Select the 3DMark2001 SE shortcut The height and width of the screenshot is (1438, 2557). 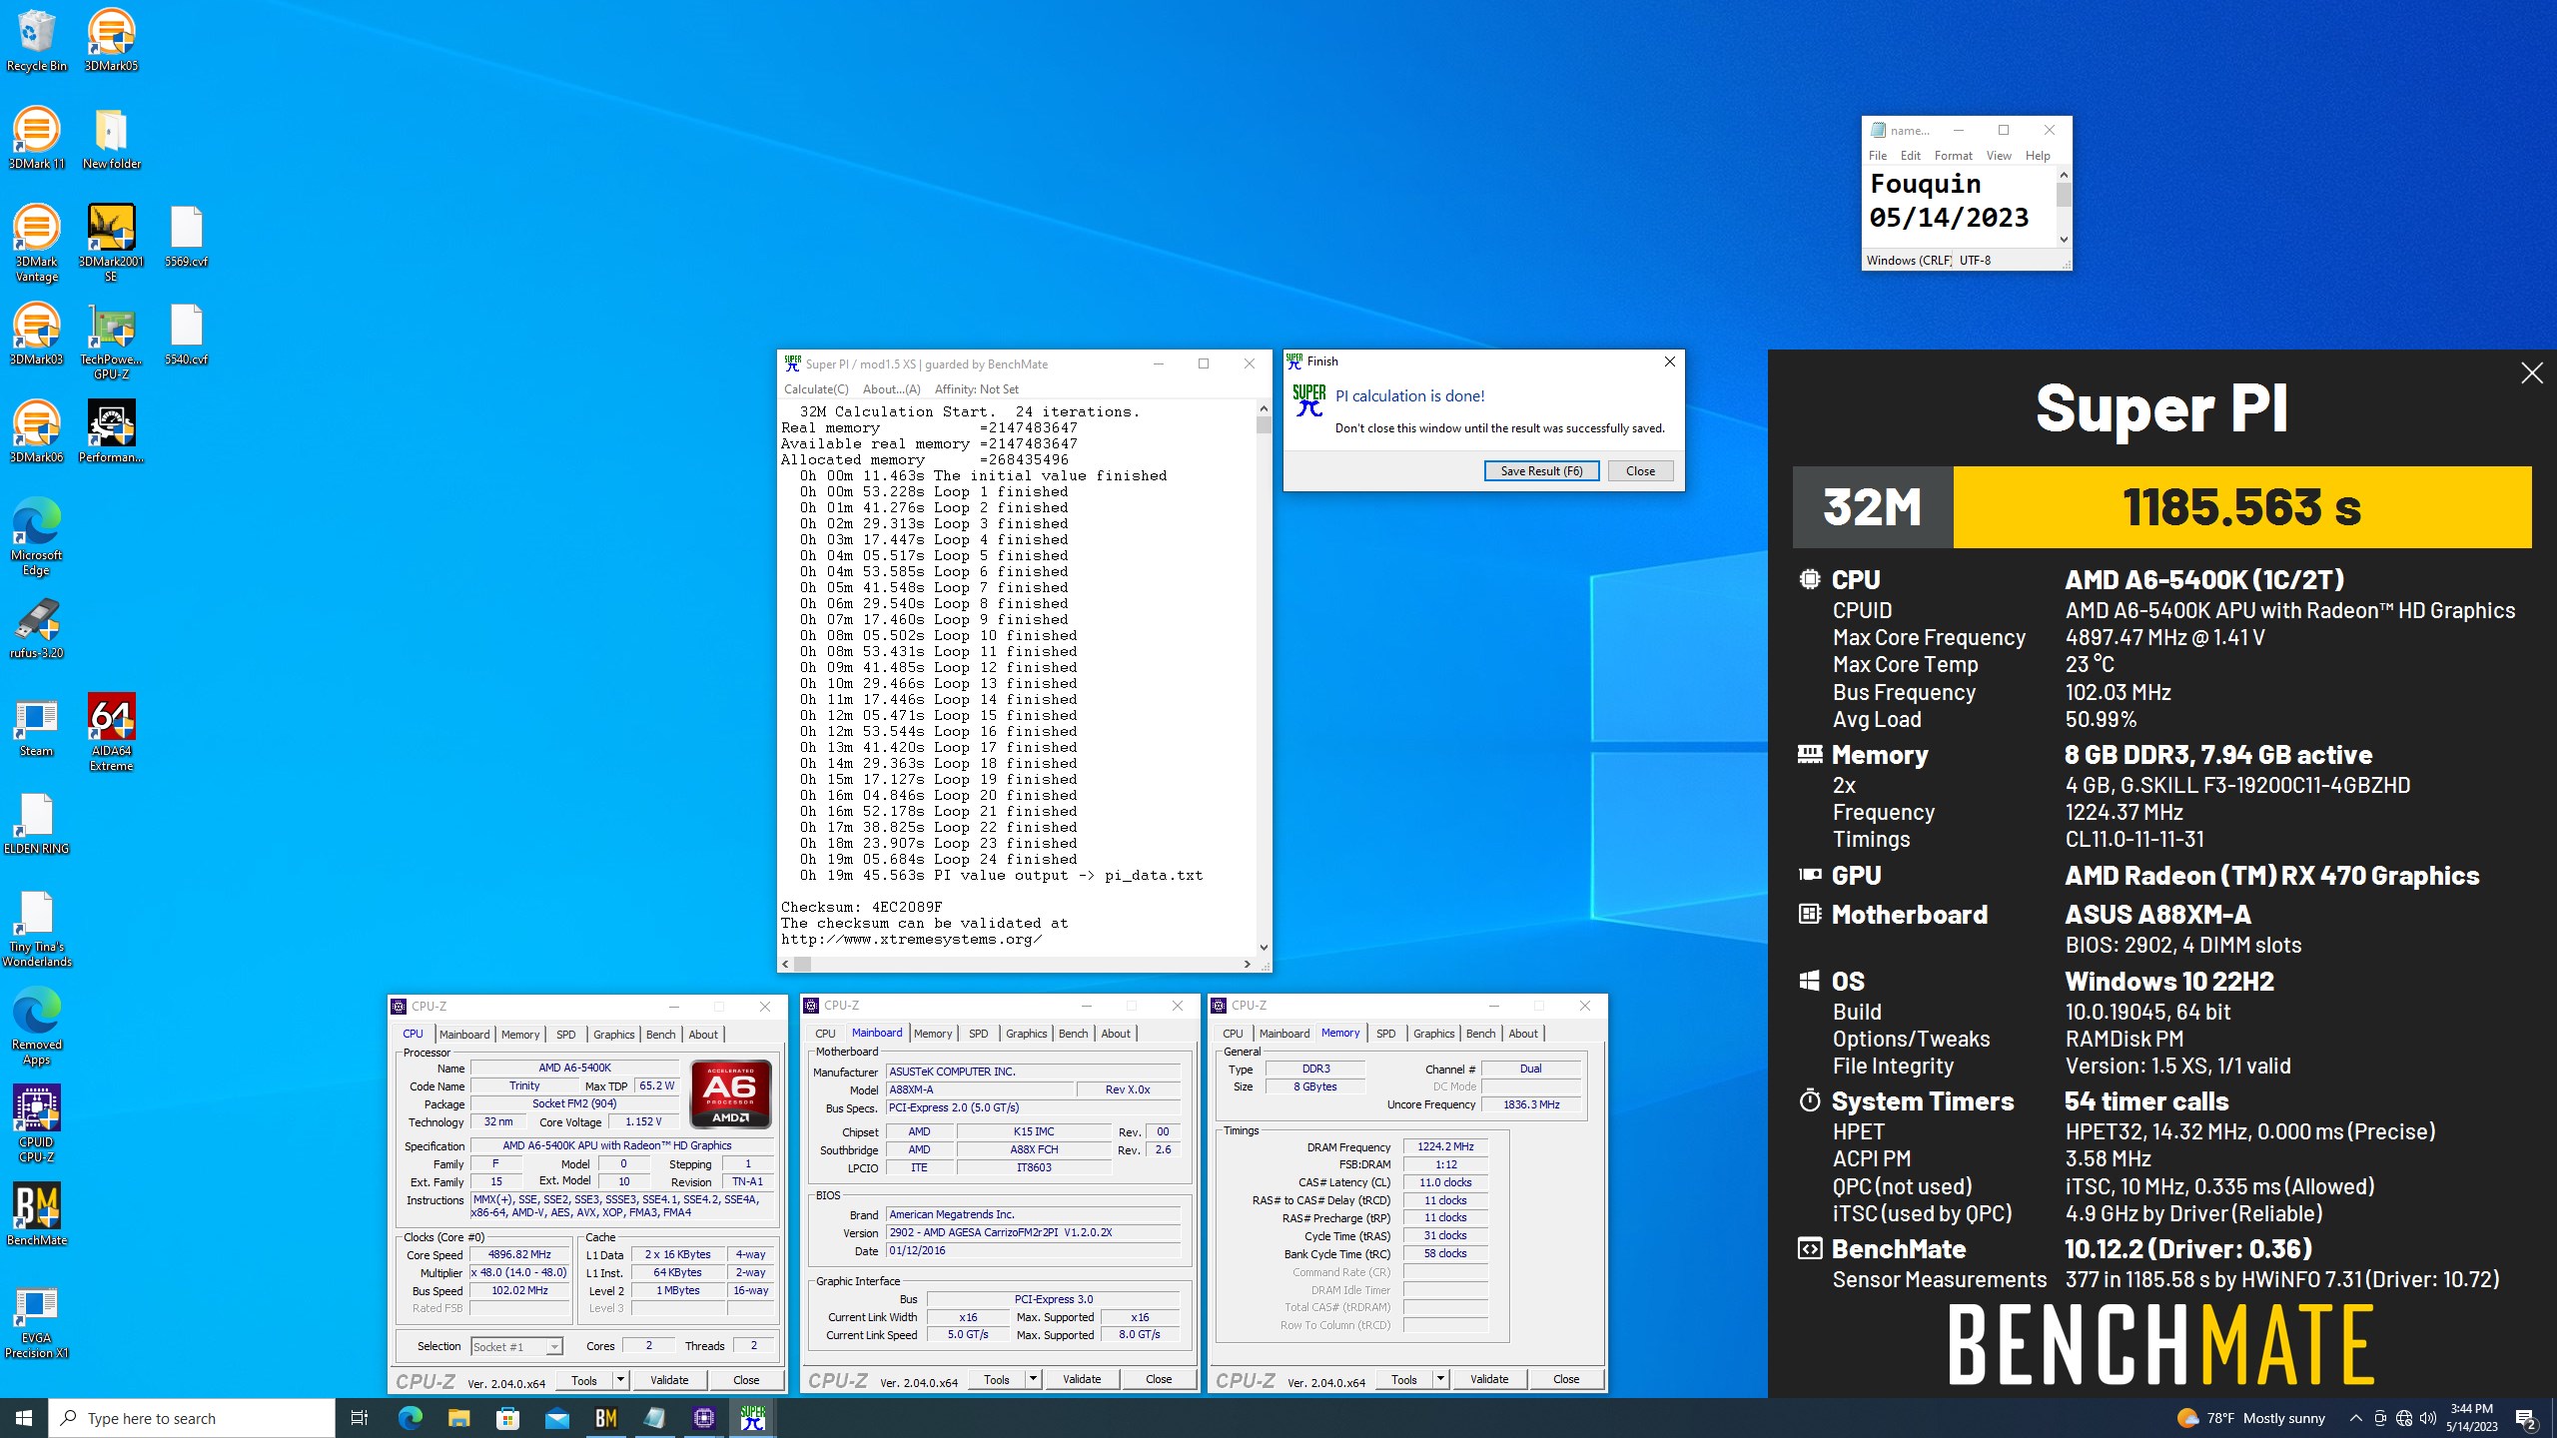pyautogui.click(x=111, y=244)
